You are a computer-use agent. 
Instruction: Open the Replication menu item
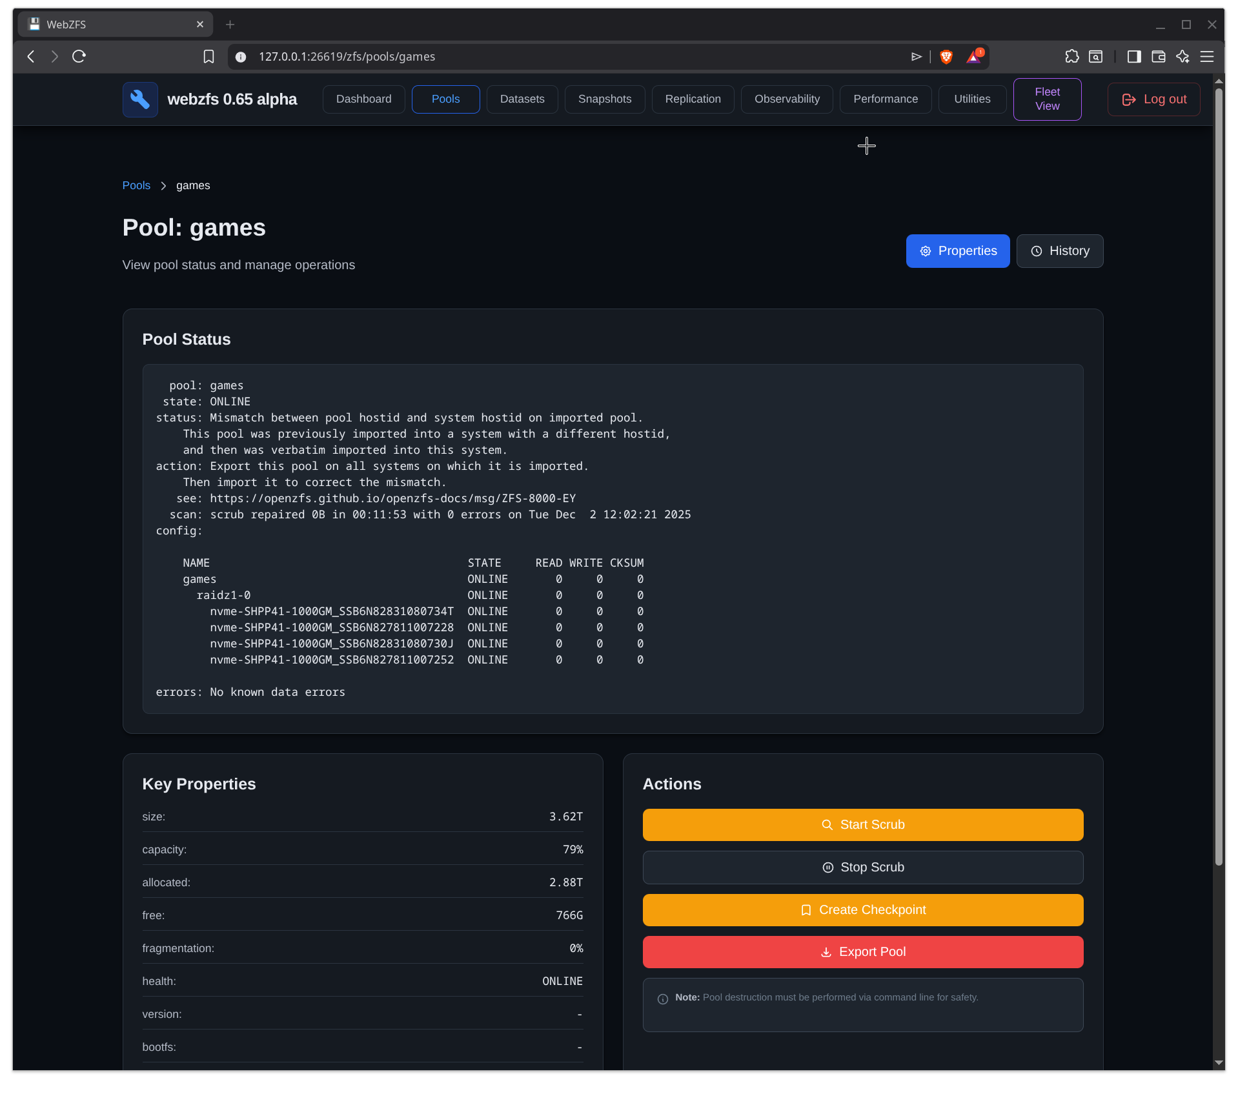point(693,99)
